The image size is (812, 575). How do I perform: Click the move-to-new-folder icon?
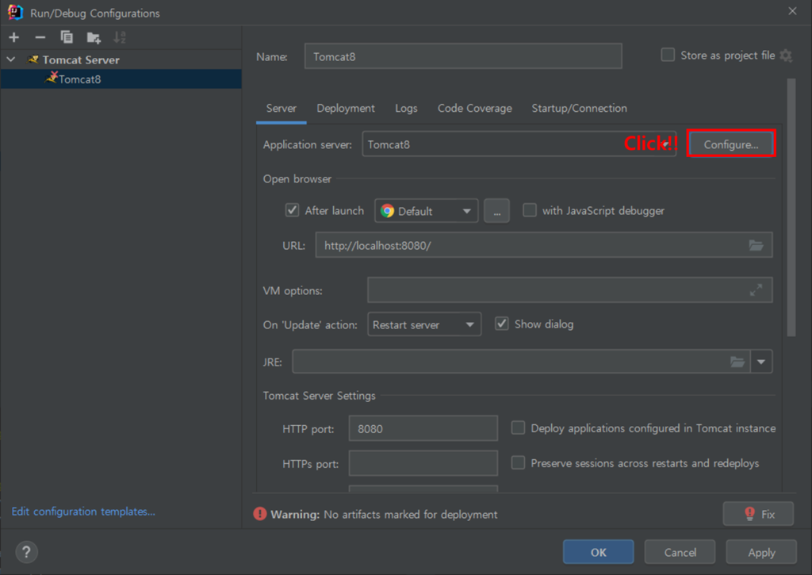point(94,37)
